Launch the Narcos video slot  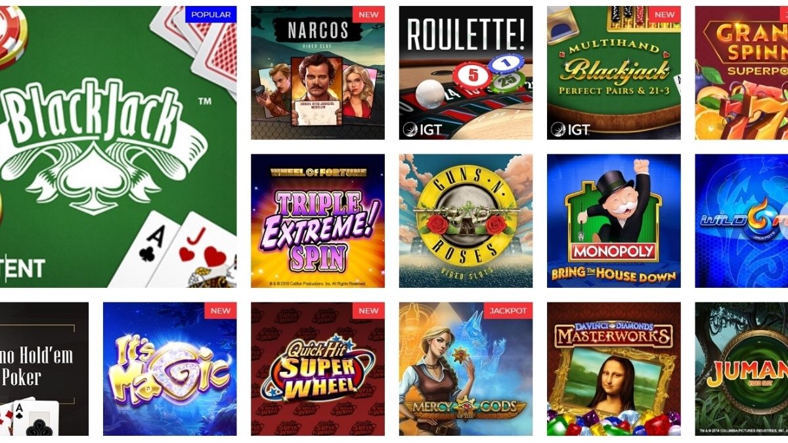318,73
